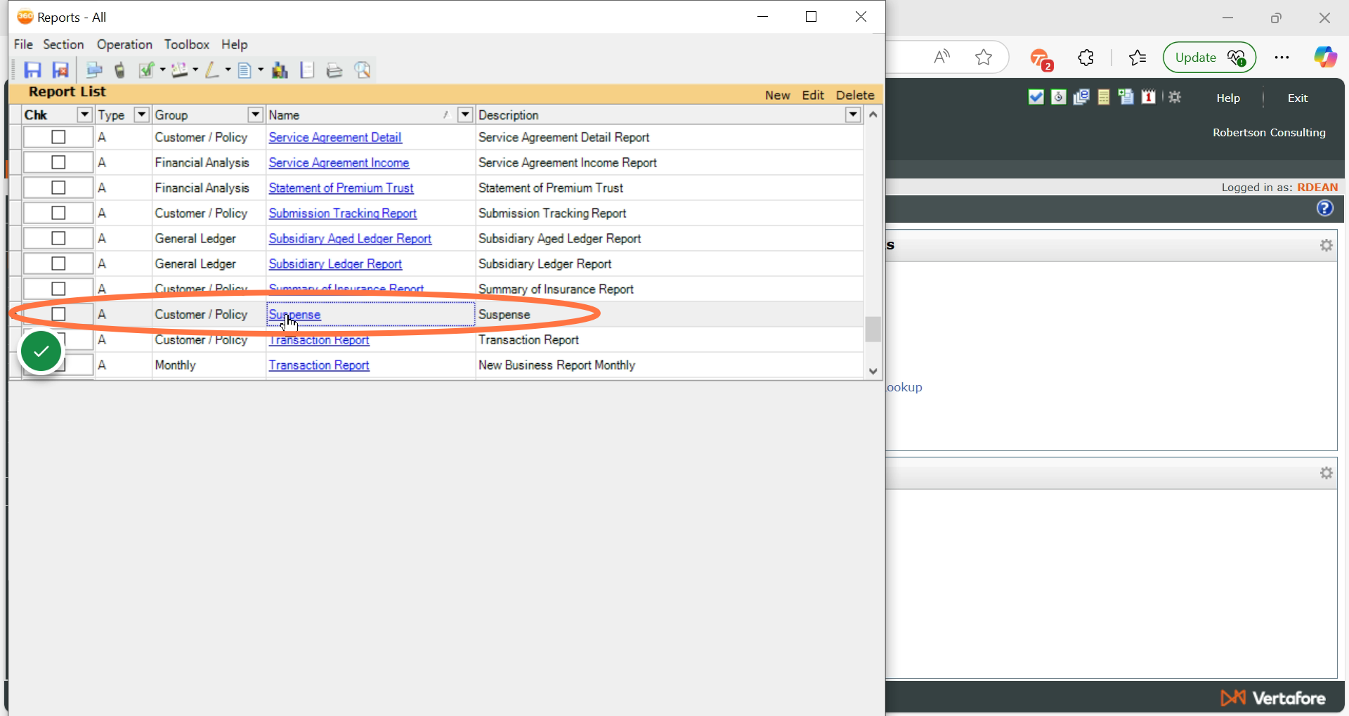Click the read aloud icon in browser address bar

(x=941, y=58)
